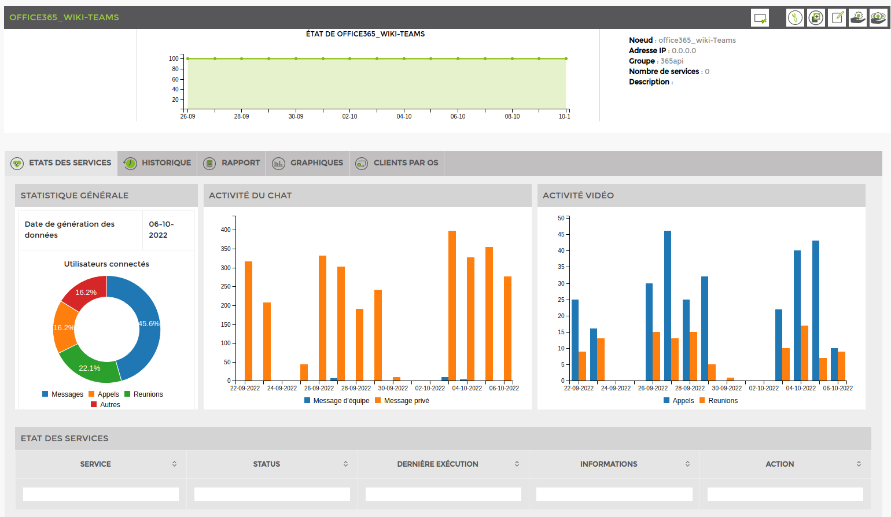Click the Nombre de services label
The image size is (891, 517).
tap(664, 72)
